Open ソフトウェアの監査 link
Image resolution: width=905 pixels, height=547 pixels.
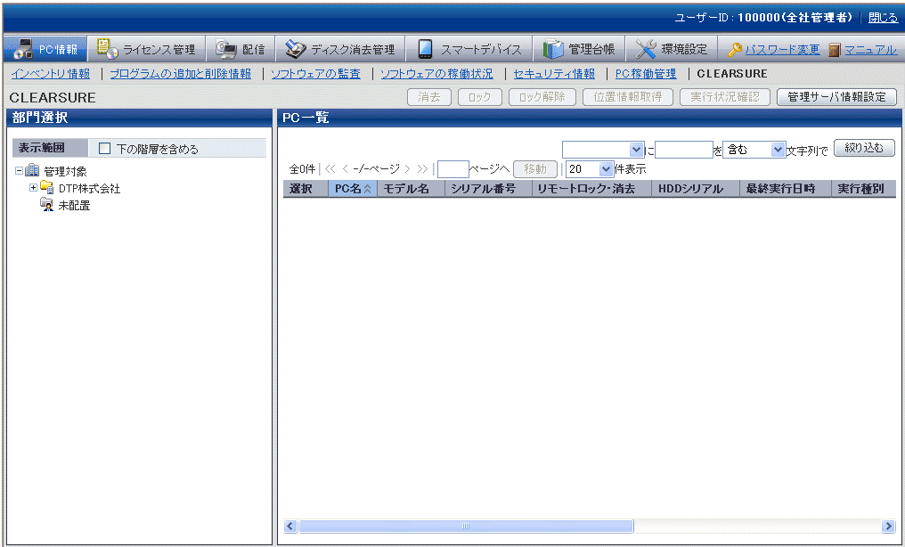(315, 74)
